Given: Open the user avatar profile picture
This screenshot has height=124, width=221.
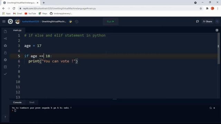Looking at the screenshot, I should [18, 21].
